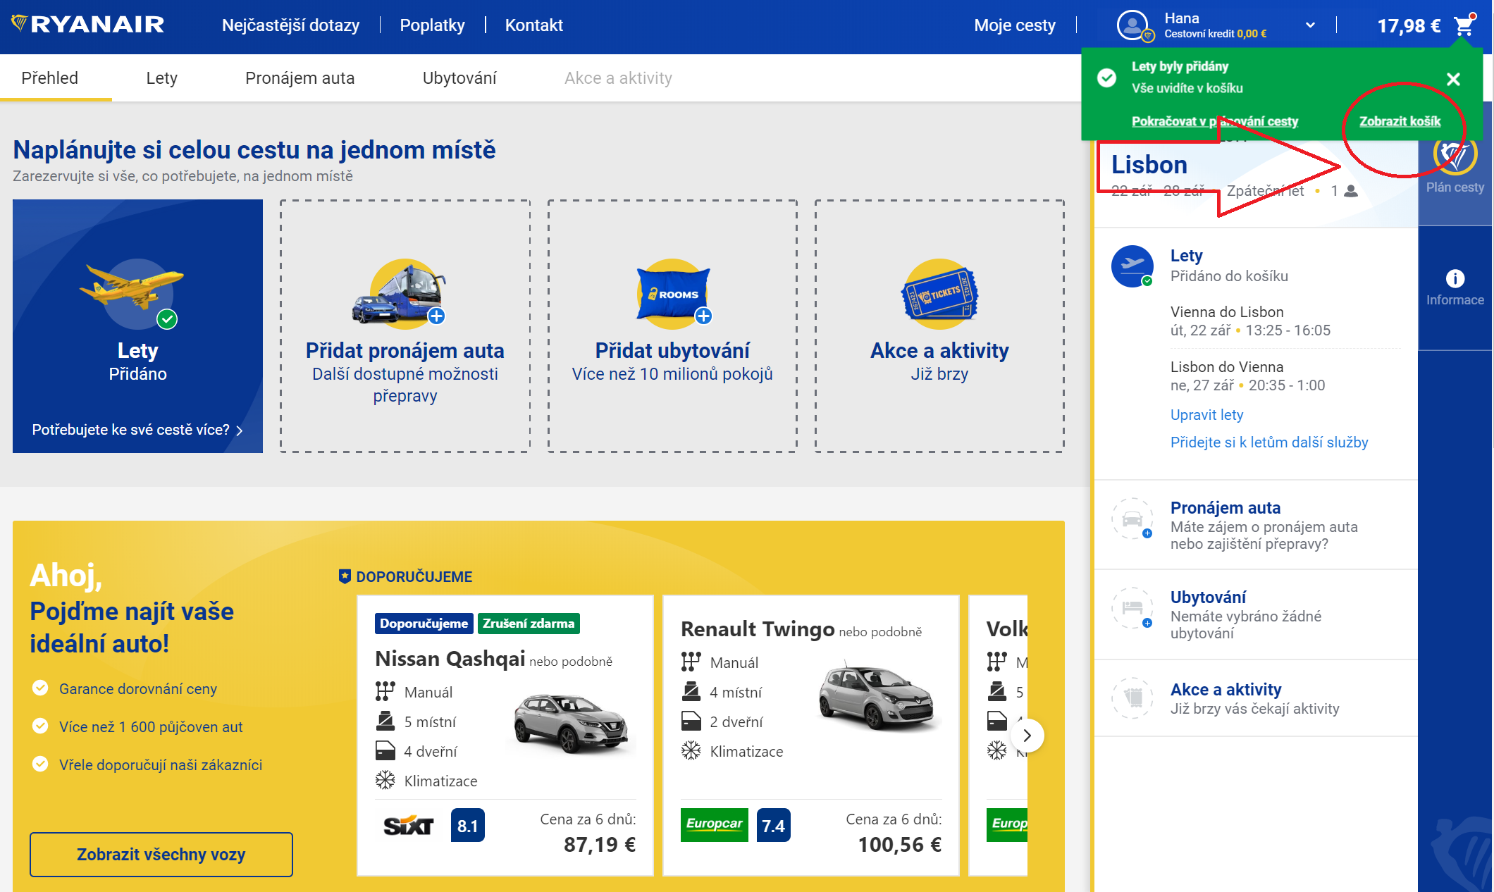The height and width of the screenshot is (892, 1494).
Task: Click 'Upravit lety' link
Action: coord(1206,415)
